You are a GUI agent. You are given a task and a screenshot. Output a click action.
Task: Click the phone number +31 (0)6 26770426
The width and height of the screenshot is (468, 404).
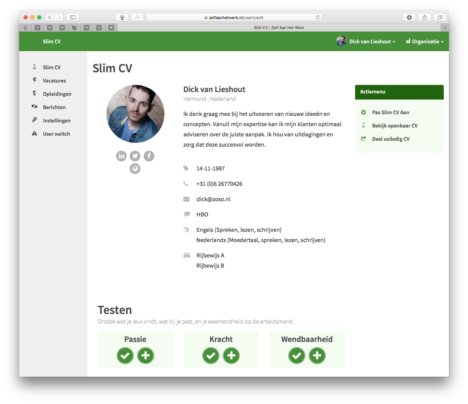coord(219,184)
